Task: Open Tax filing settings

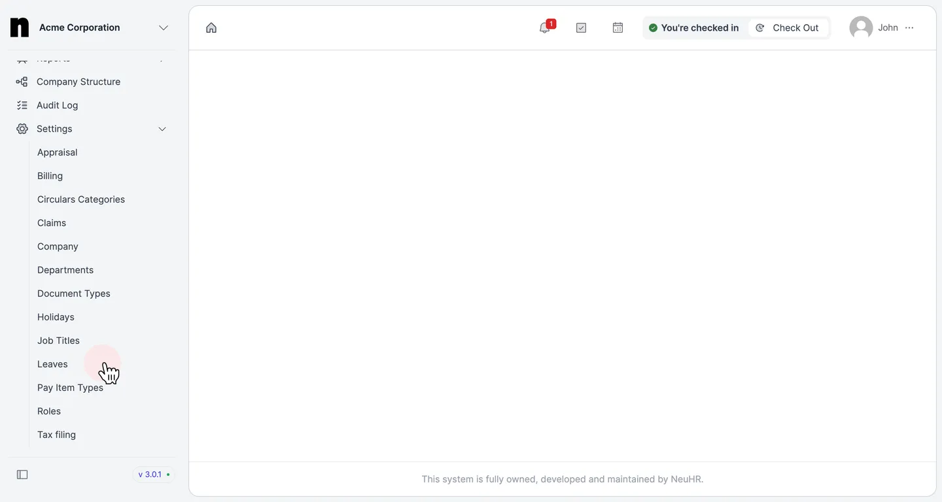Action: [56, 435]
